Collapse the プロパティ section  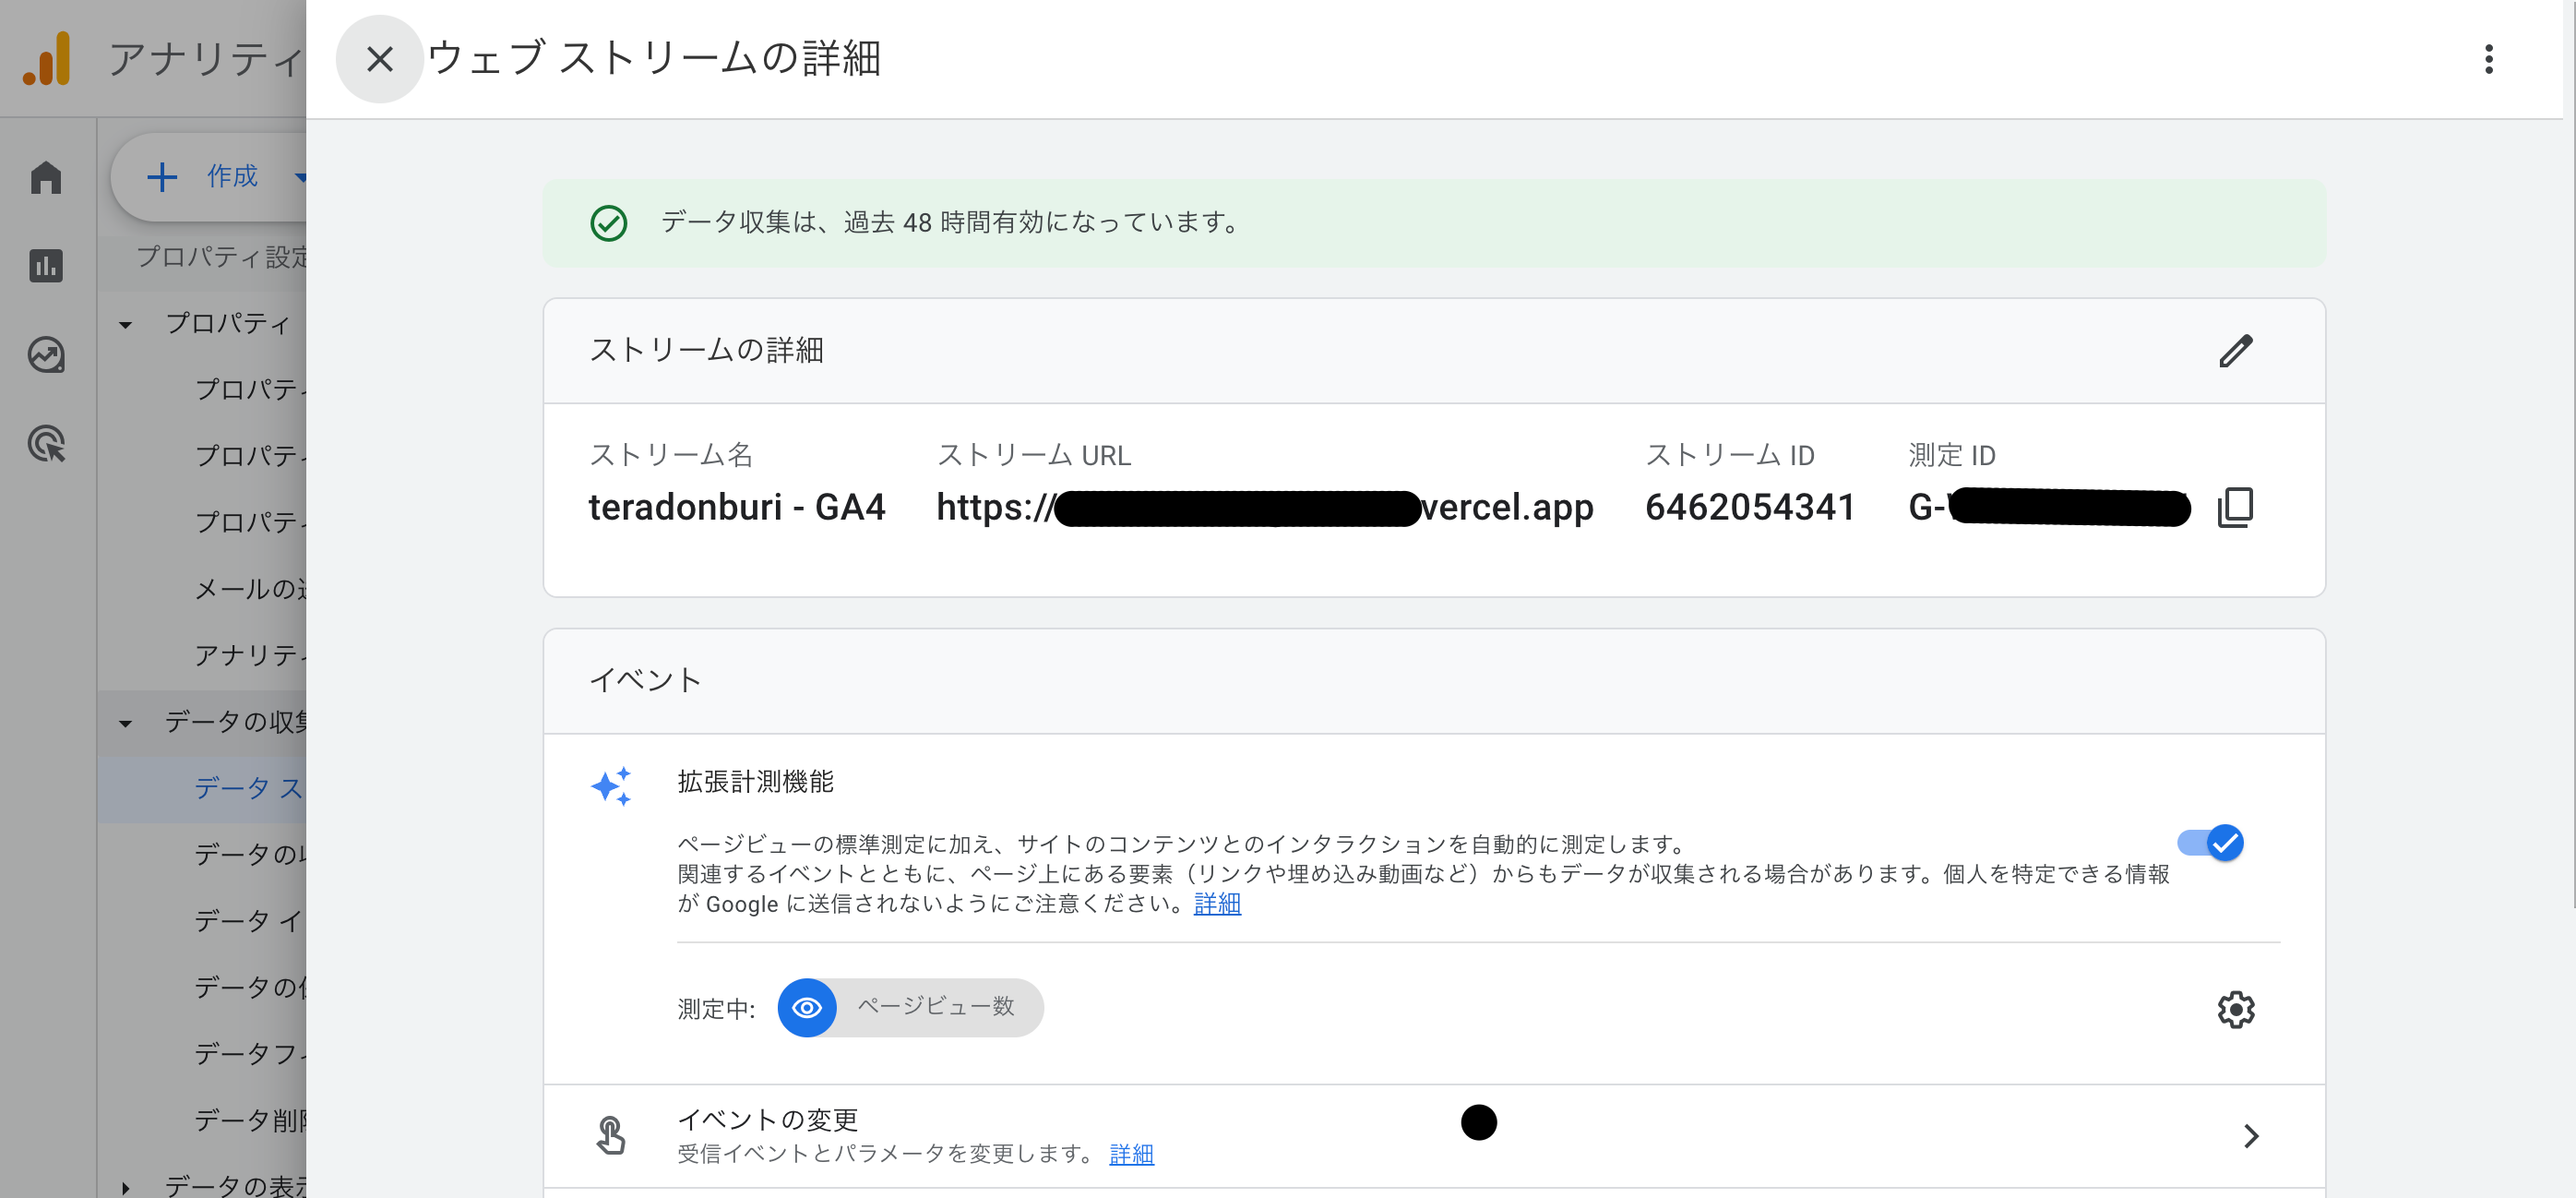124,324
